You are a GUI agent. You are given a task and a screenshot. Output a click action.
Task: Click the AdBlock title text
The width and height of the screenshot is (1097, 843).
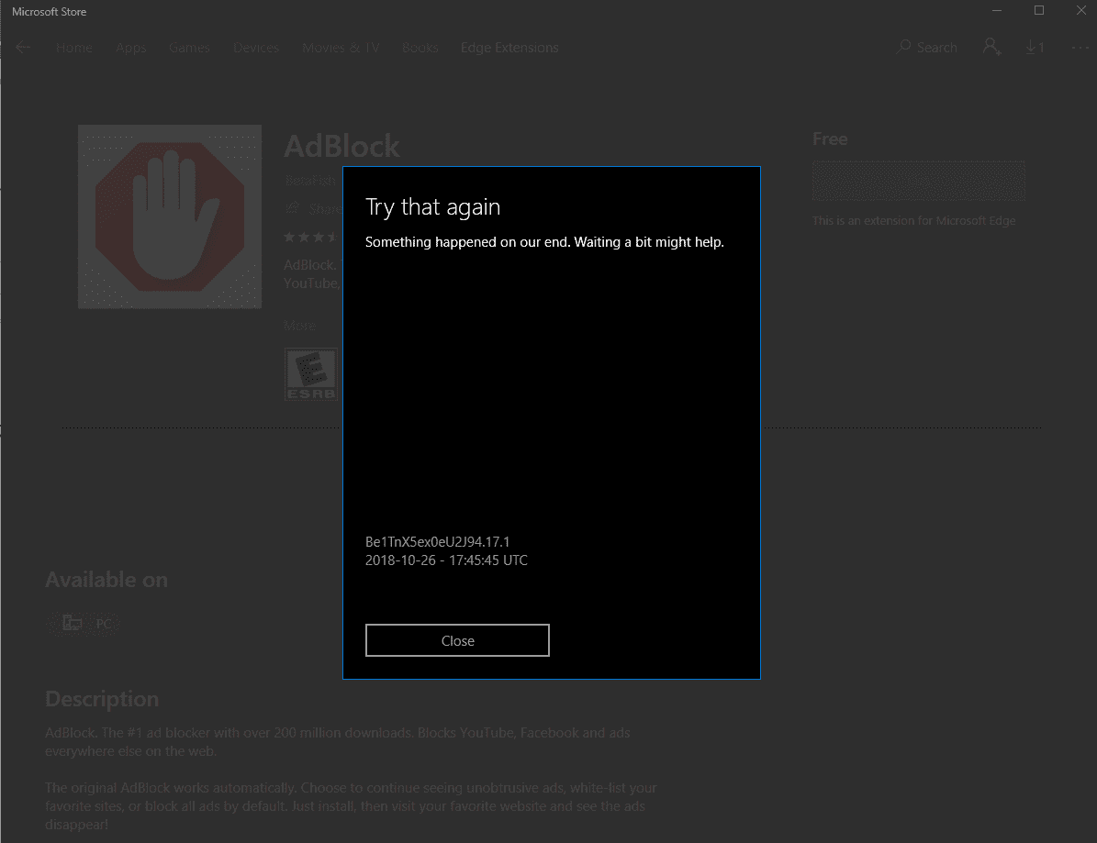(341, 147)
